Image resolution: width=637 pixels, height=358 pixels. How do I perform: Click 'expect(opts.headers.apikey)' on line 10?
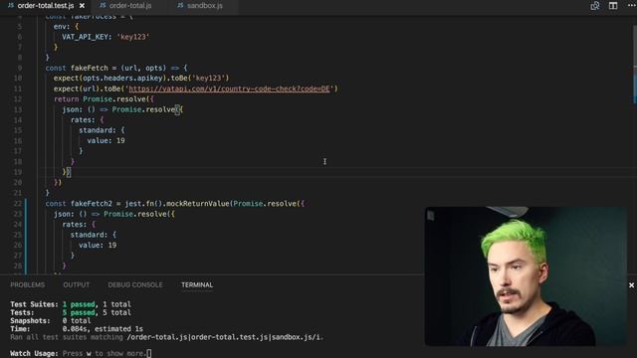tap(110, 78)
